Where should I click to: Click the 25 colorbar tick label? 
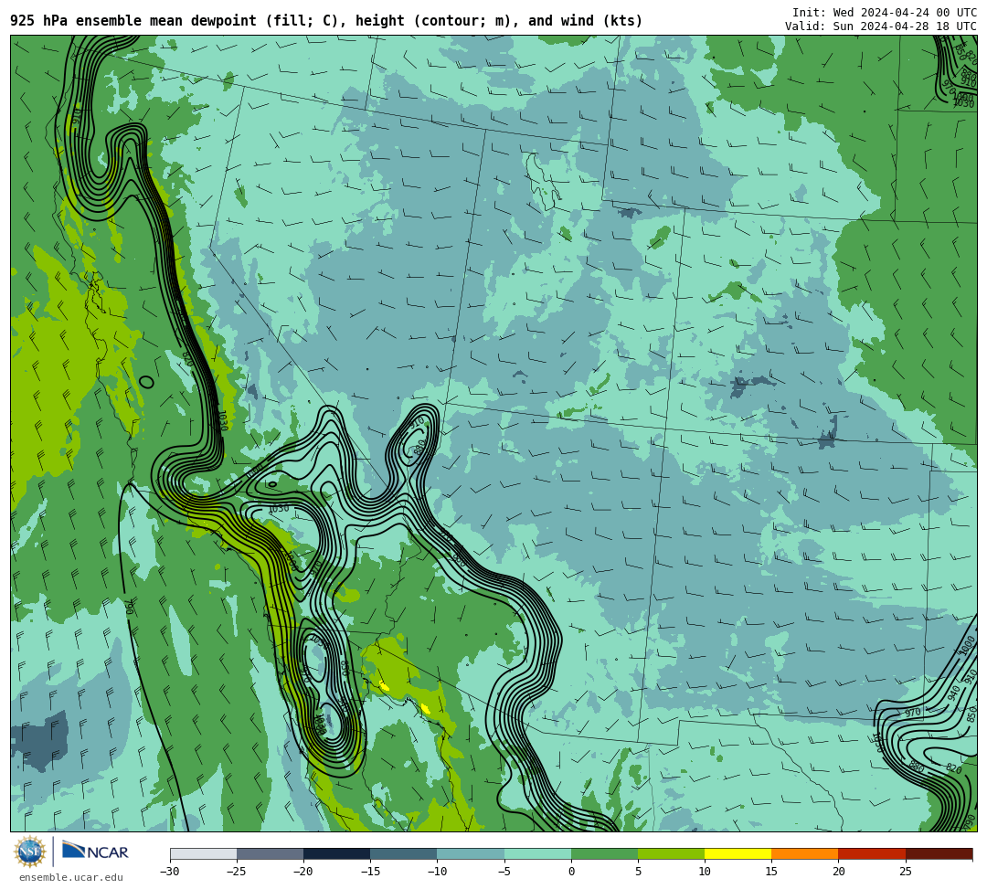[x=905, y=872]
